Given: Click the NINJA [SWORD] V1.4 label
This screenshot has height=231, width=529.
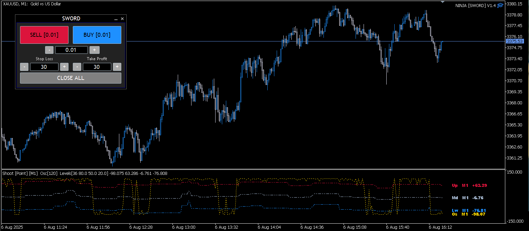Looking at the screenshot, I should click(x=476, y=5).
